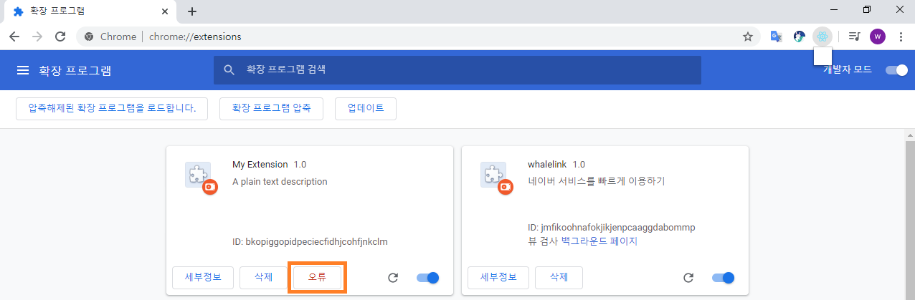This screenshot has width=915, height=300.
Task: Open the 백그라운드 페이지 link
Action: pyautogui.click(x=599, y=241)
